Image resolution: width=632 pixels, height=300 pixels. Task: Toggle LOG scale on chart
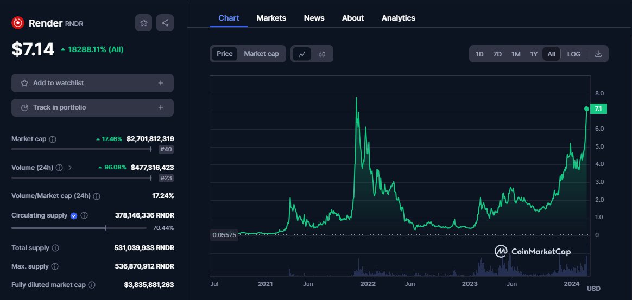(x=574, y=54)
